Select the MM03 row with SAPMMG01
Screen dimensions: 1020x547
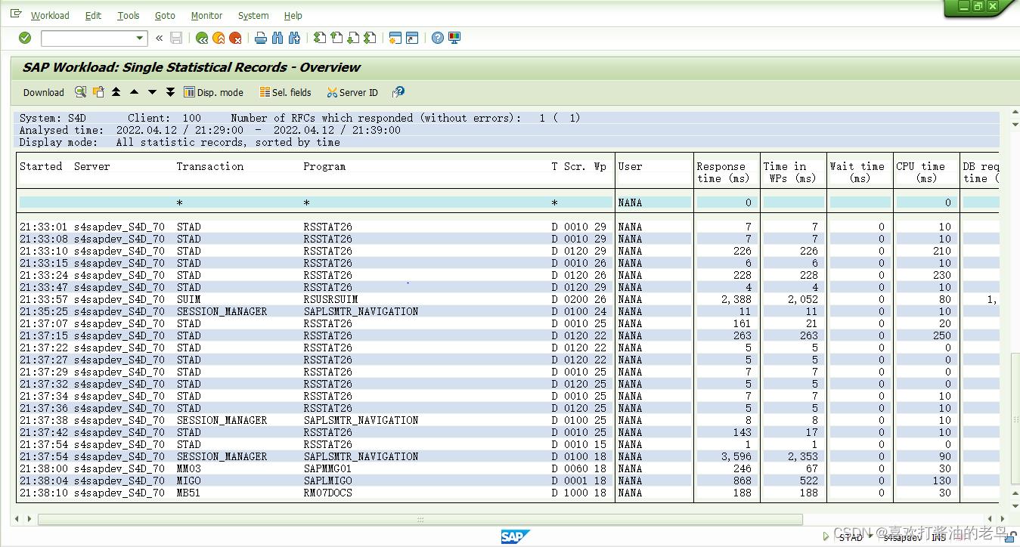507,468
